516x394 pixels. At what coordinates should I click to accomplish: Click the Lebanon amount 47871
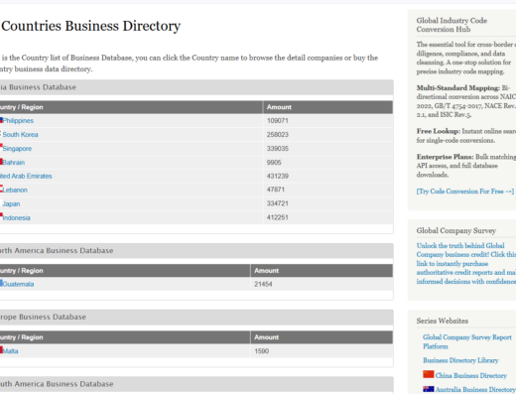coord(276,190)
